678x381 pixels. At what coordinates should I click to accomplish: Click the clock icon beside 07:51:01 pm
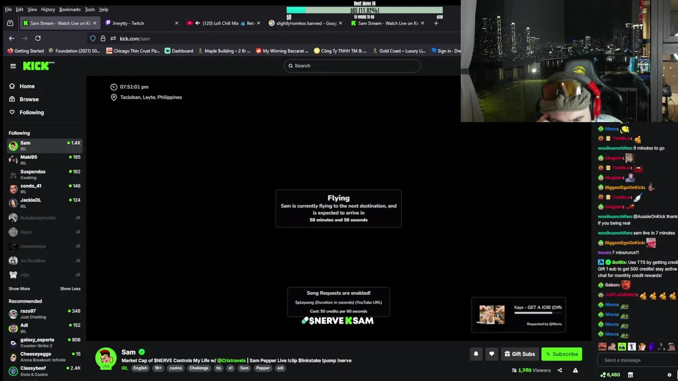[x=113, y=87]
